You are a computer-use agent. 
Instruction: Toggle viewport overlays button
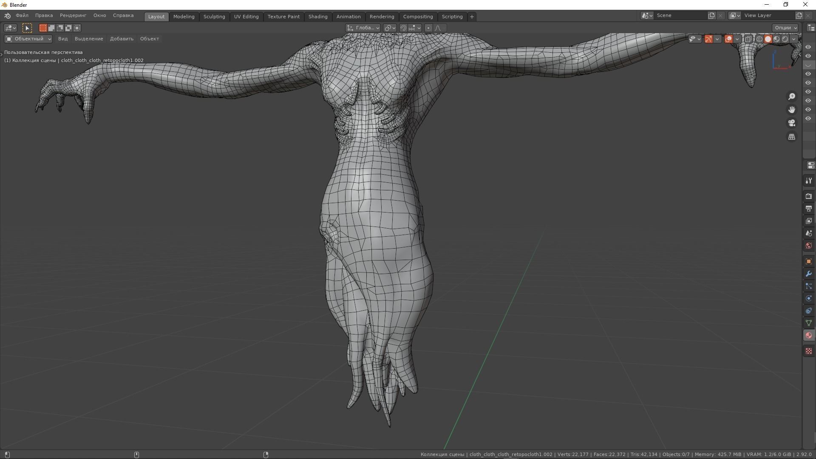point(728,39)
